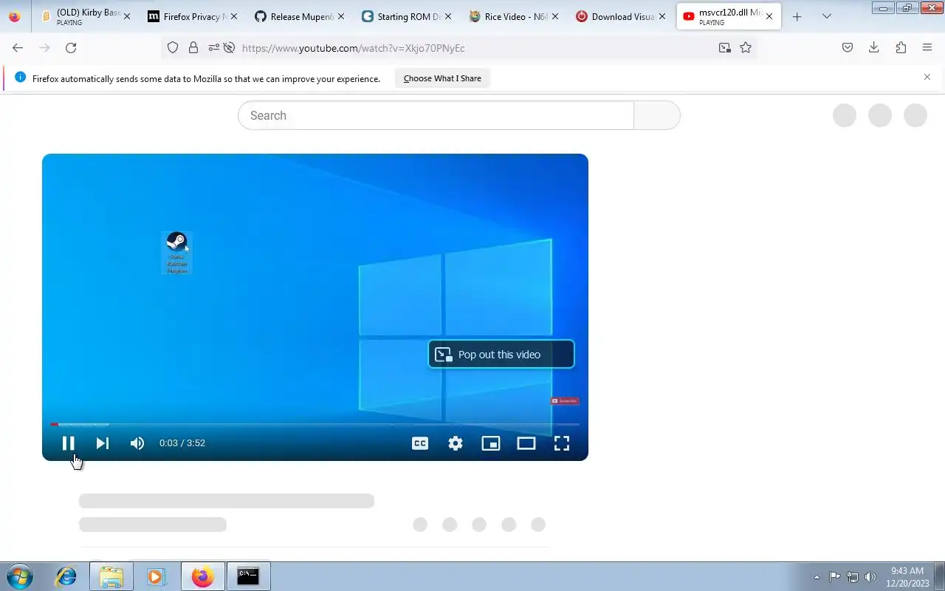Click Pop out this video

501,355
